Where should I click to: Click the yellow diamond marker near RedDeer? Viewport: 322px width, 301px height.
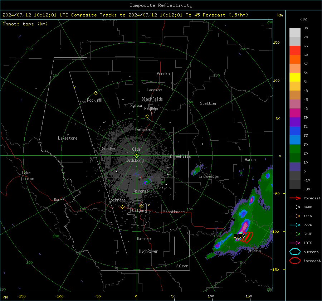coord(147,116)
